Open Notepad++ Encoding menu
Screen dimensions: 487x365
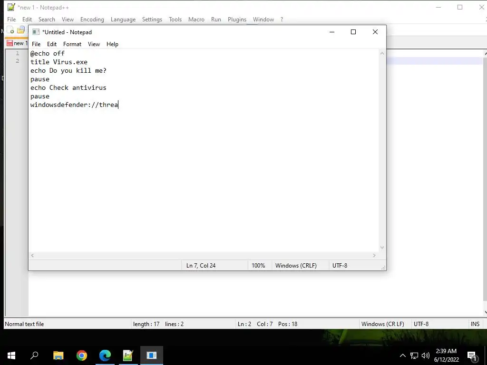[92, 19]
